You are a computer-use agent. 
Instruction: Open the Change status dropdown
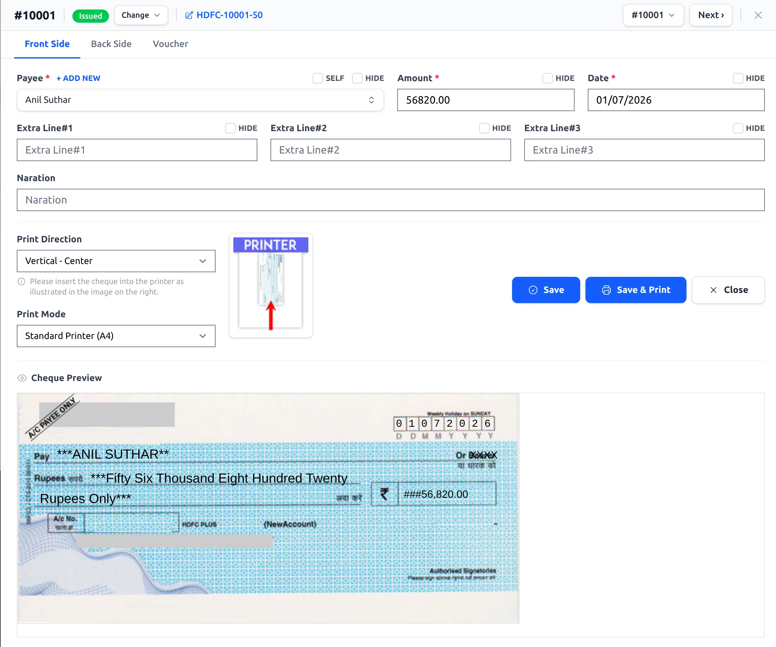point(141,15)
